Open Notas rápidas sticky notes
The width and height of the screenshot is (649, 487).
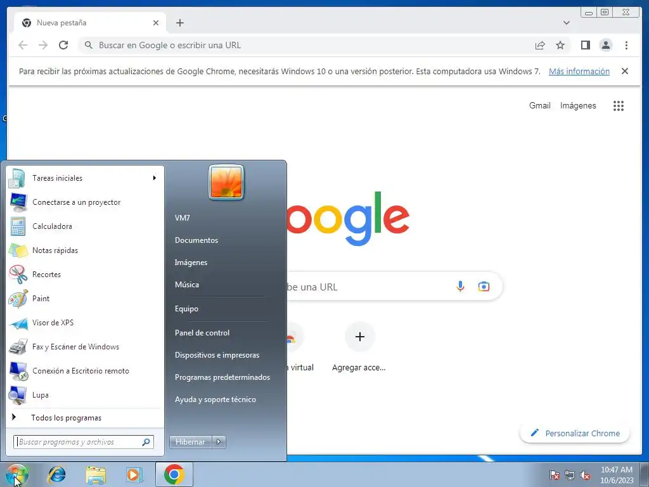click(x=85, y=250)
